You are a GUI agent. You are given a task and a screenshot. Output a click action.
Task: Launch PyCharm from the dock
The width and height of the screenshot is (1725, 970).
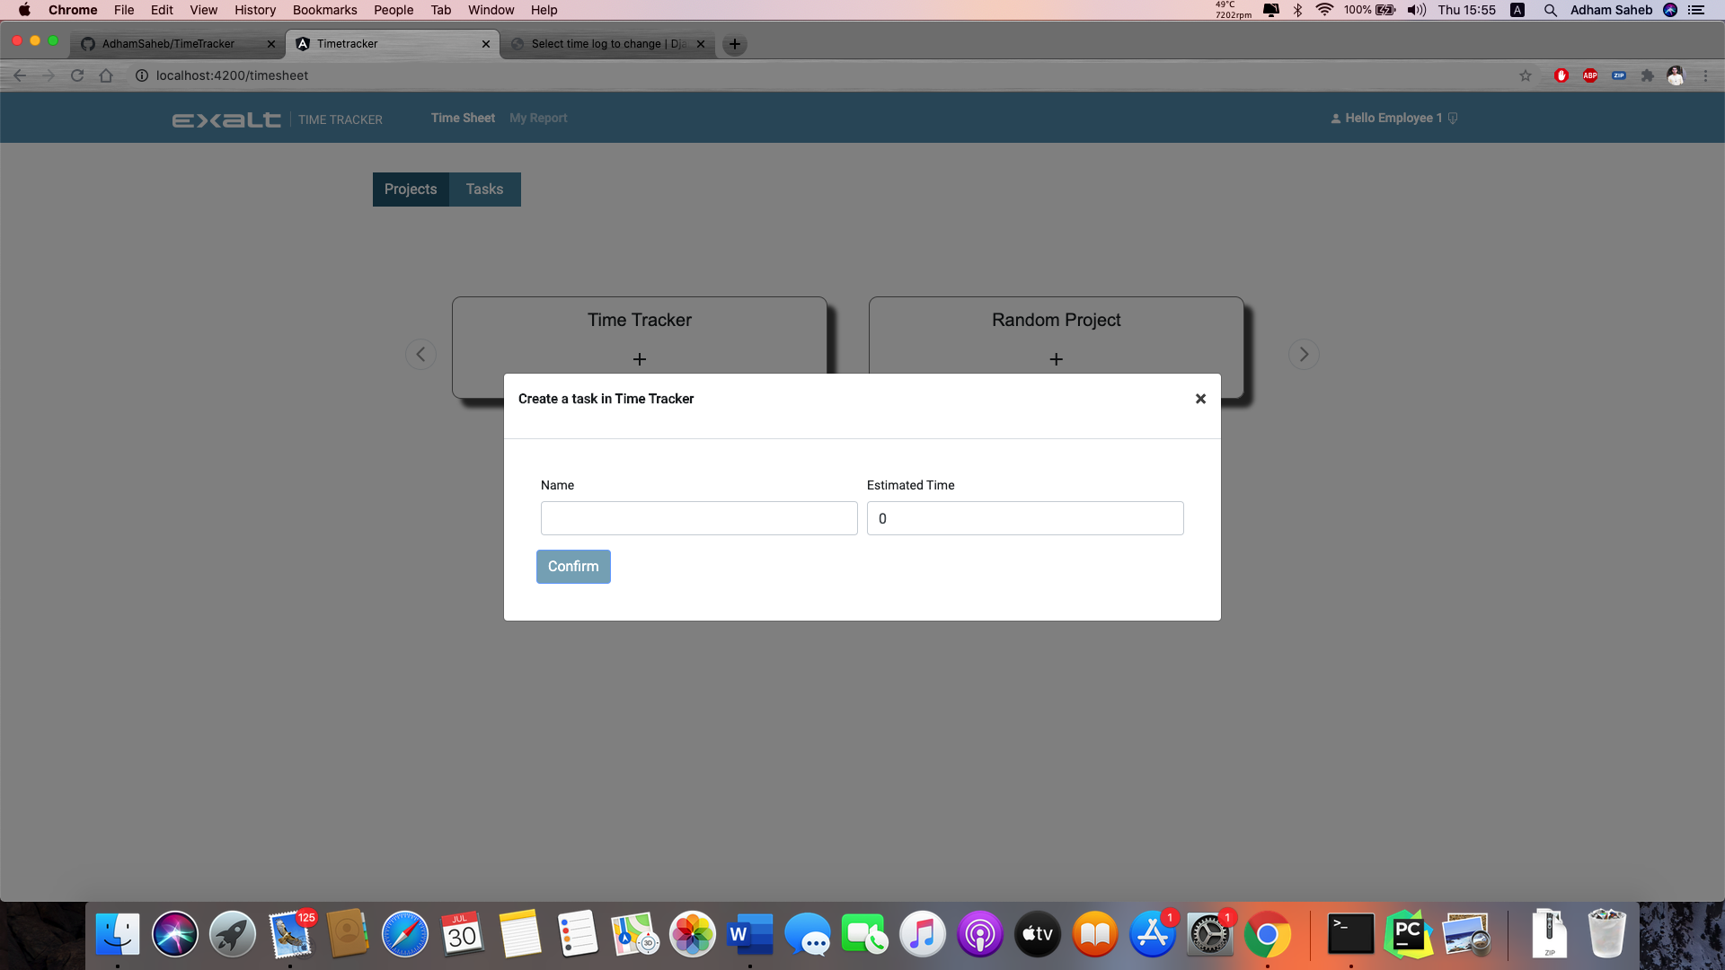click(x=1408, y=935)
